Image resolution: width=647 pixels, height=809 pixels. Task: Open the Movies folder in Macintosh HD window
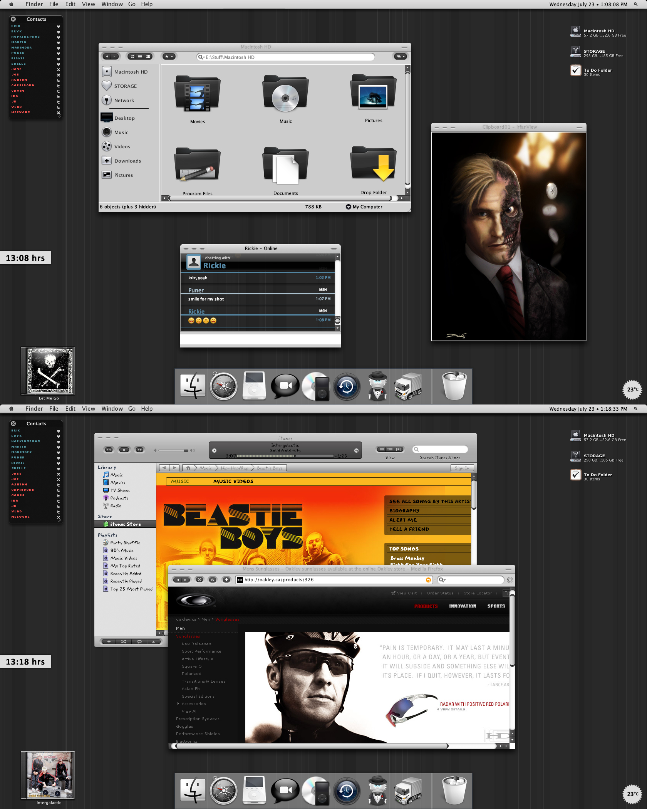(198, 94)
